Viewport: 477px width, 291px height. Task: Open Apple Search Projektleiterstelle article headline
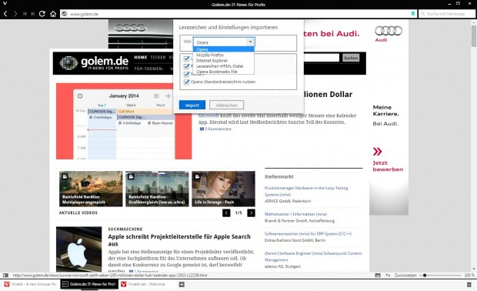179,240
